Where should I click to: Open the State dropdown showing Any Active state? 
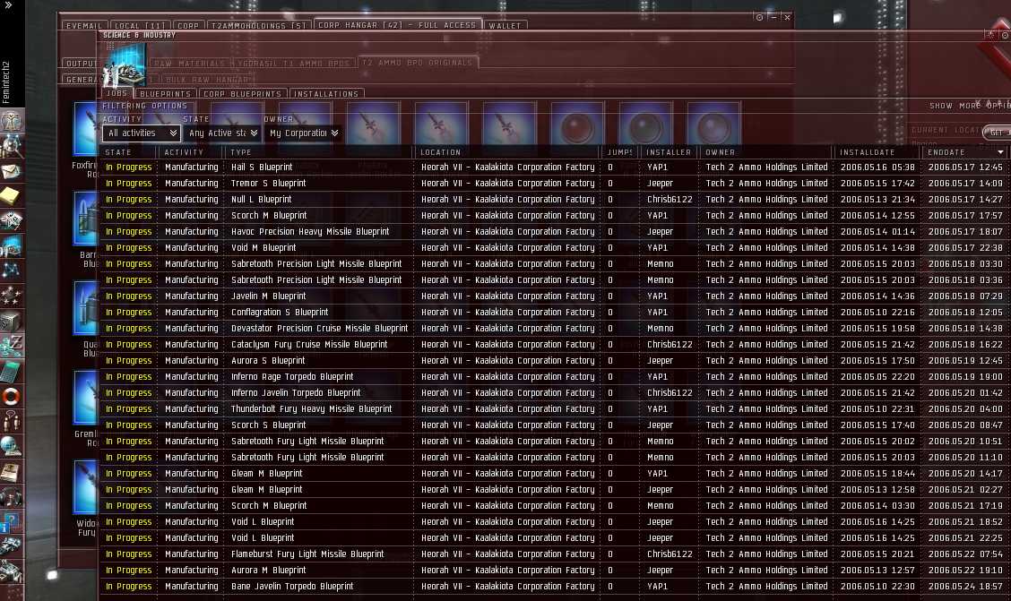221,133
